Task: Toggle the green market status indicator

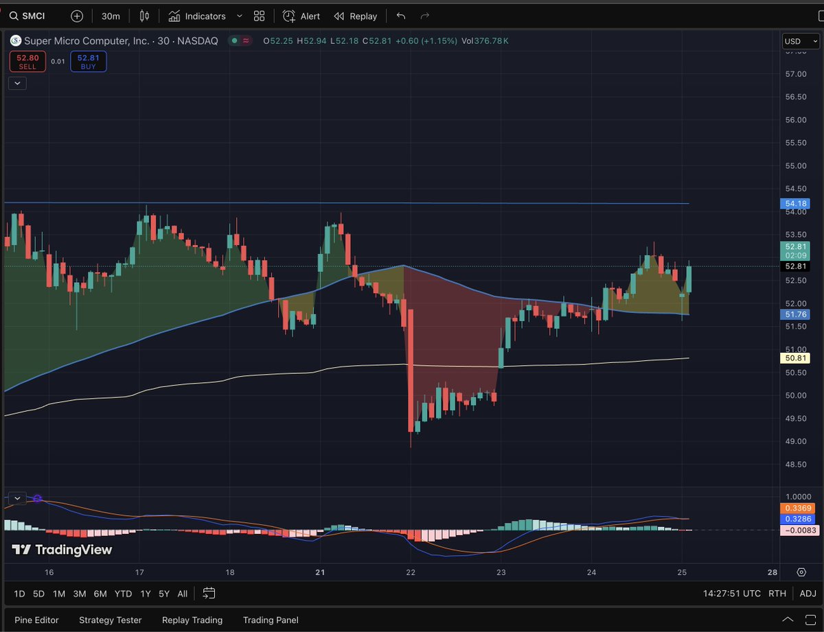Action: coord(234,40)
